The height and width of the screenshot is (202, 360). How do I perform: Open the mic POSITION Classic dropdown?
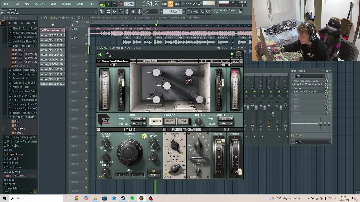(x=138, y=123)
